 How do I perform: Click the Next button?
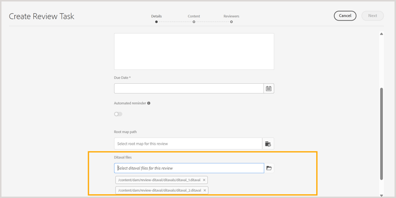click(373, 16)
